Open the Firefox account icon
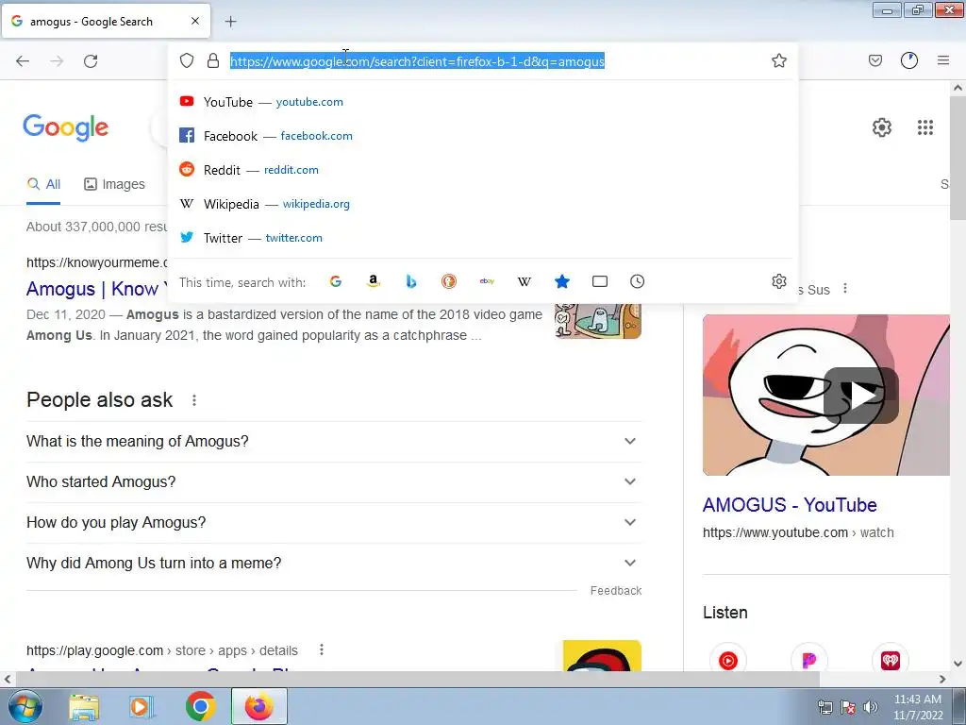Viewport: 966px width, 725px height. pyautogui.click(x=909, y=60)
